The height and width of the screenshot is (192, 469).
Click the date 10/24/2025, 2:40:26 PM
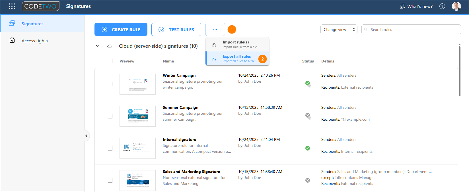tap(259, 75)
